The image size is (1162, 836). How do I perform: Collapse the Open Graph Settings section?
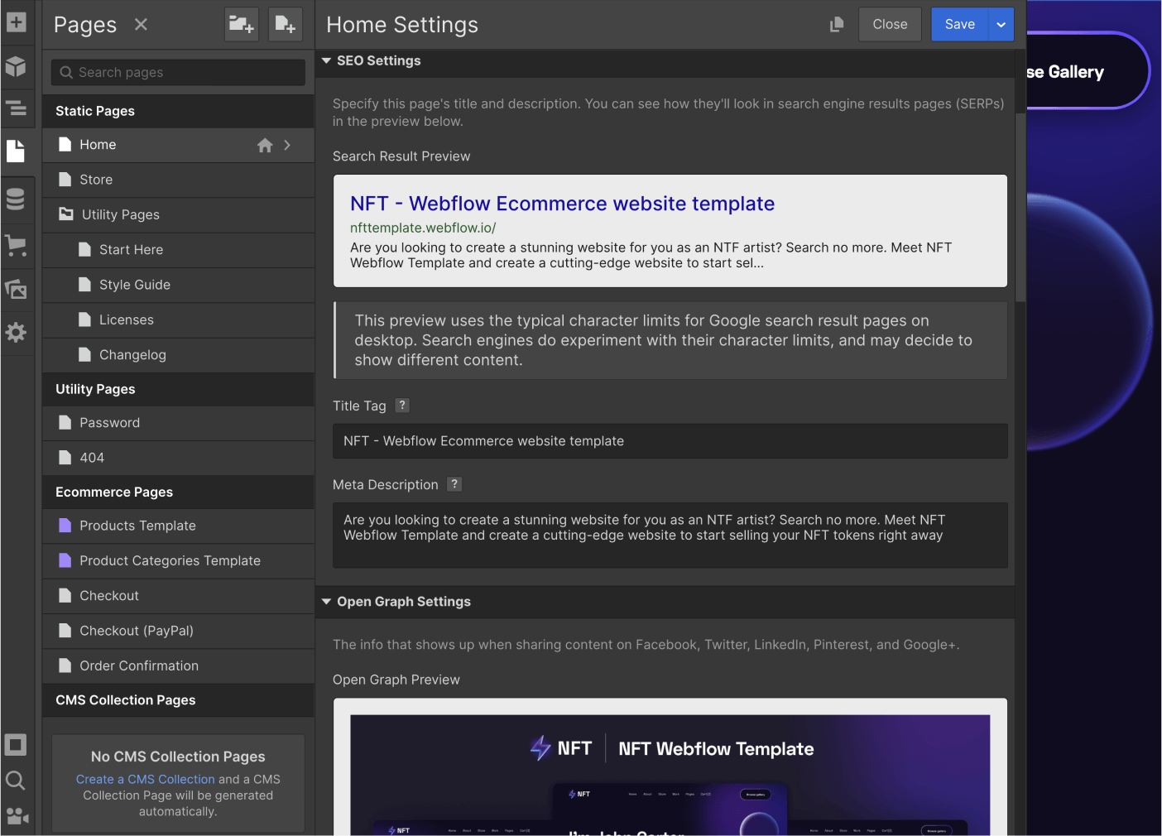[x=325, y=602]
